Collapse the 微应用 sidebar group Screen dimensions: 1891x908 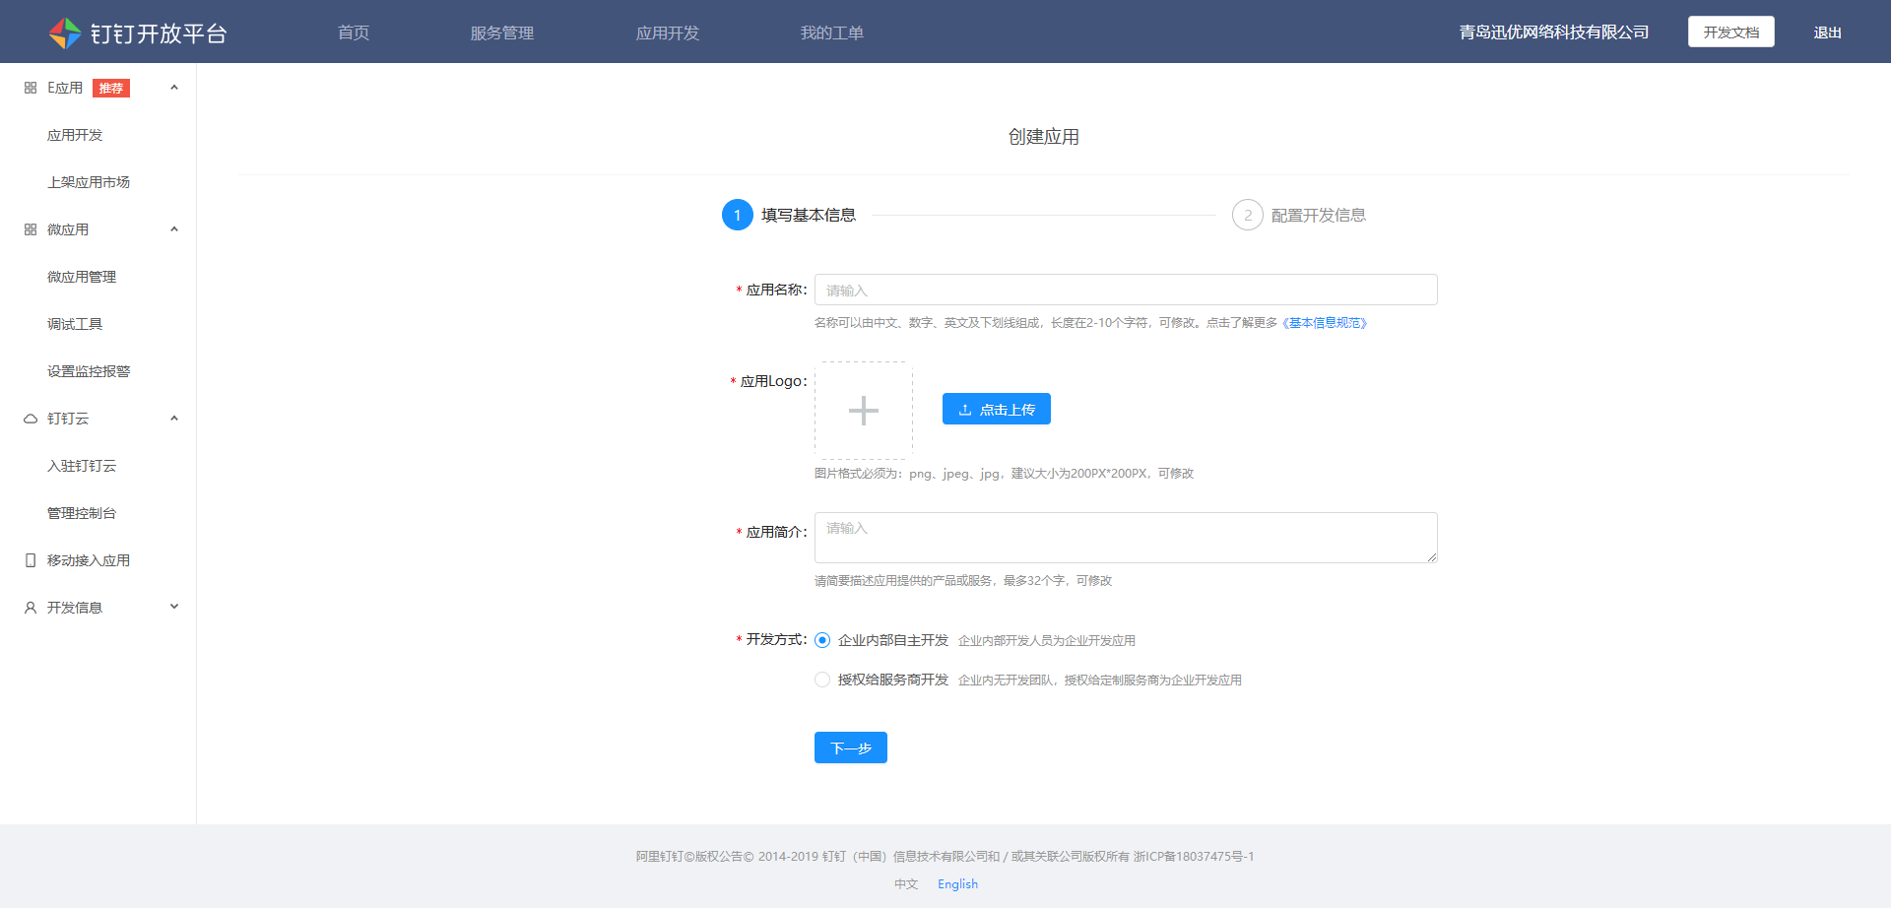click(x=174, y=228)
